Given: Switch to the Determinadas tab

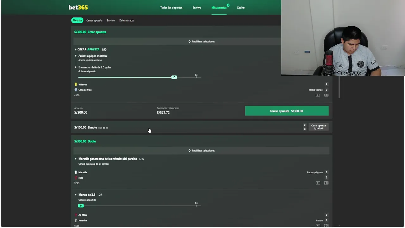Looking at the screenshot, I should 127,20.
